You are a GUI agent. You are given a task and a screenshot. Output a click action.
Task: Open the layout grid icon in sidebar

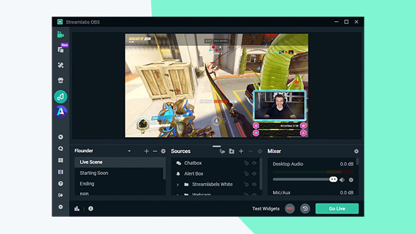(x=61, y=160)
